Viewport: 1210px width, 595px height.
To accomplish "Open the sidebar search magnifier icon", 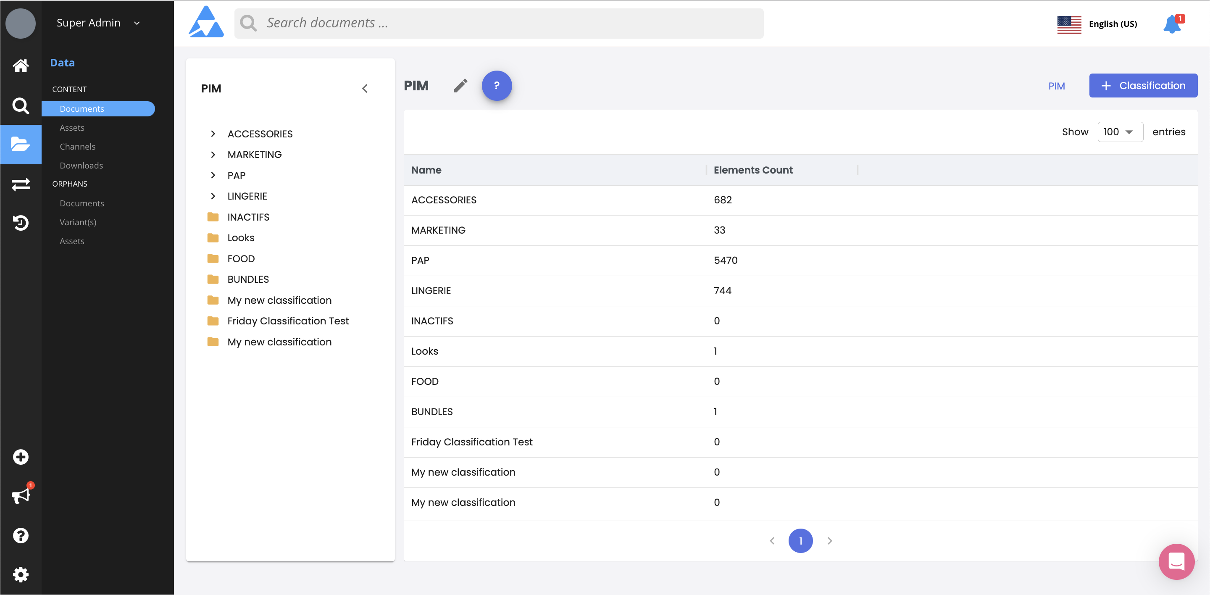I will point(21,105).
